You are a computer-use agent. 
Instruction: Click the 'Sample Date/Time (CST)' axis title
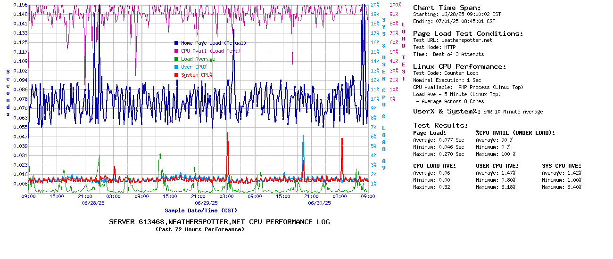(x=201, y=210)
